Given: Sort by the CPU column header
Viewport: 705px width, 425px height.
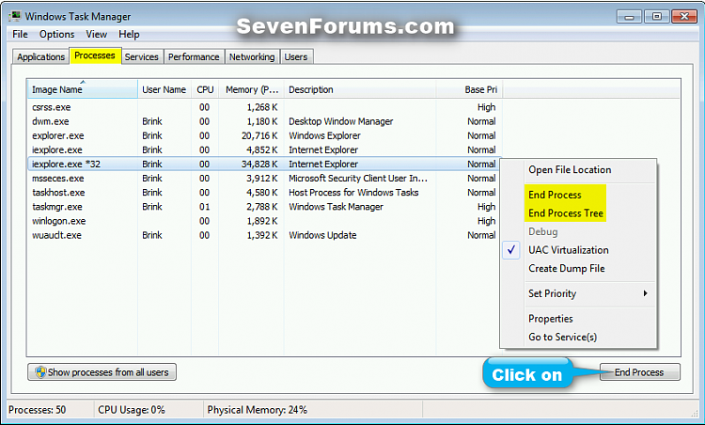Looking at the screenshot, I should point(205,89).
